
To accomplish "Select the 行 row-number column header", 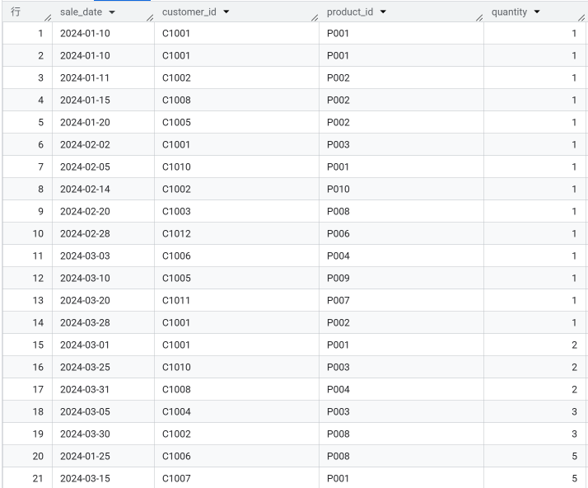I will (x=16, y=12).
